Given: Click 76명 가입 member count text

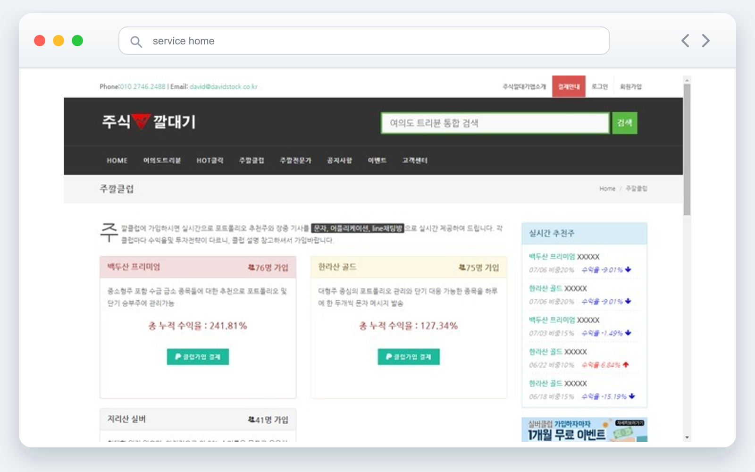Looking at the screenshot, I should (272, 268).
